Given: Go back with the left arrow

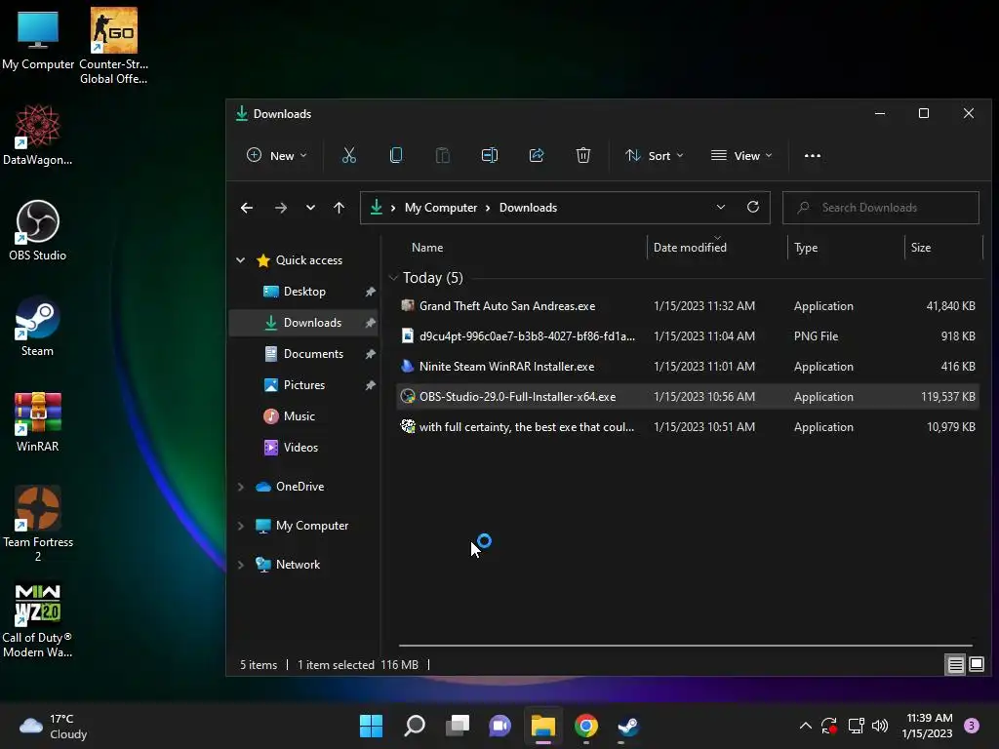Looking at the screenshot, I should (x=247, y=208).
